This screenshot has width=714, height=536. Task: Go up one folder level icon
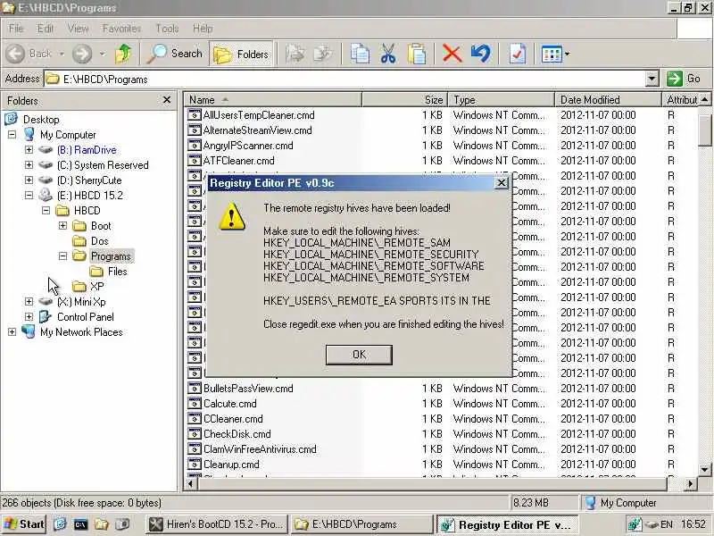tap(123, 54)
